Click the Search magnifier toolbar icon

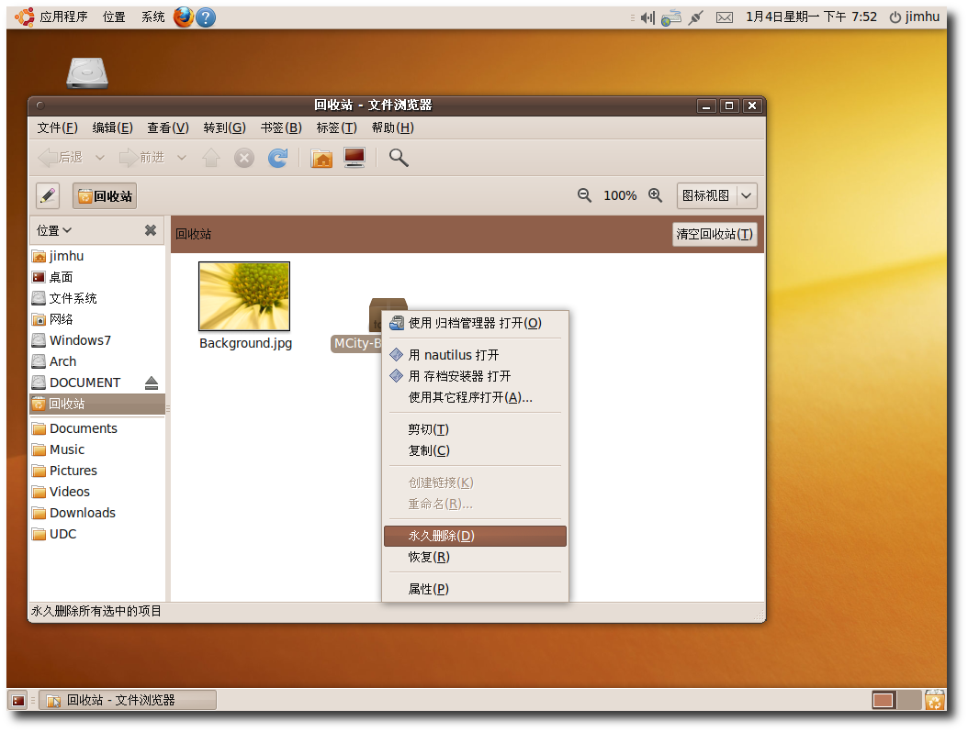399,158
